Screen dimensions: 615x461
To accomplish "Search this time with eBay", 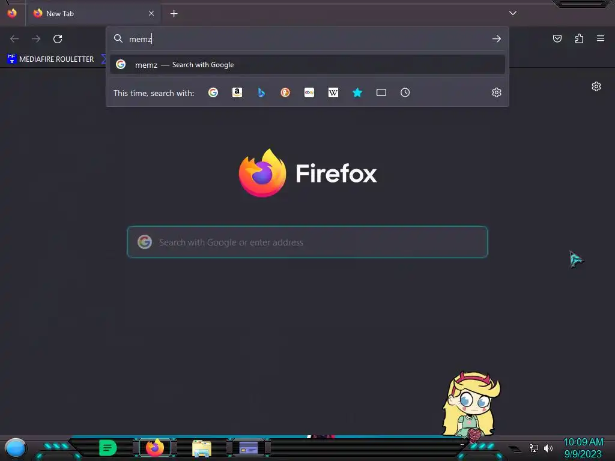I will coord(309,92).
